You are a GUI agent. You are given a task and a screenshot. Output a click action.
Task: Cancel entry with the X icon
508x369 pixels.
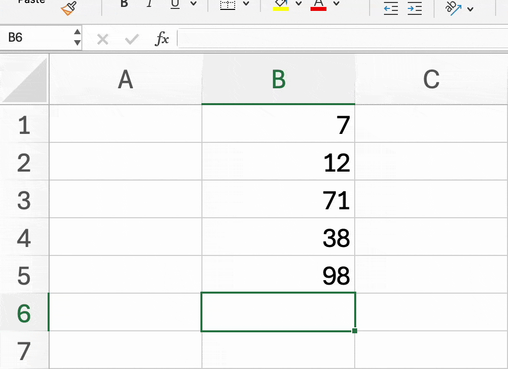tap(103, 39)
